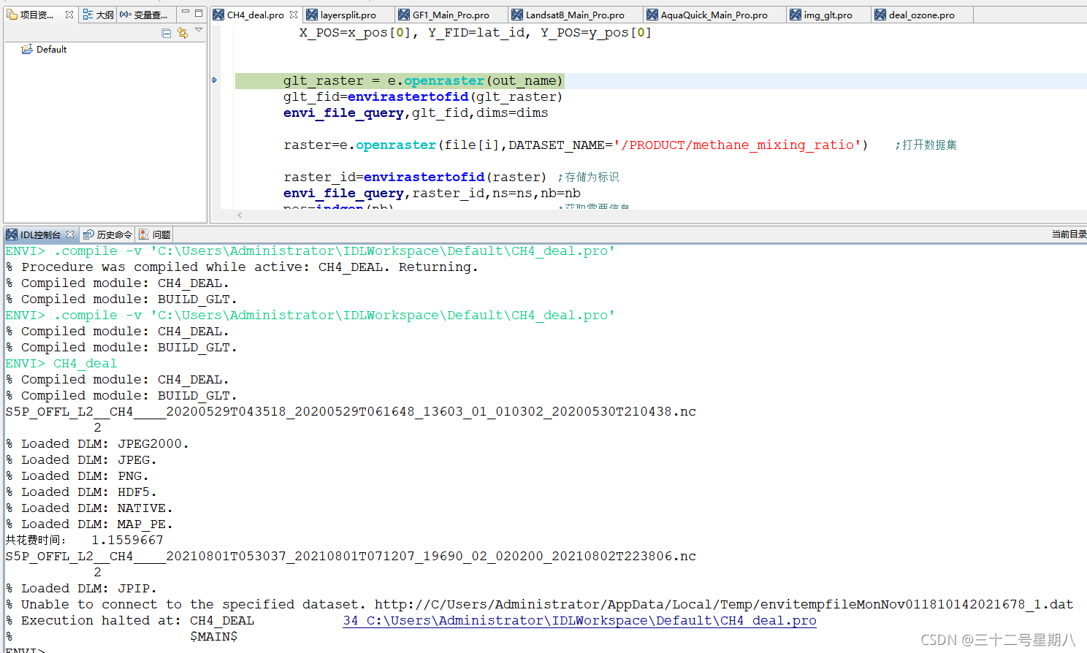Select the IDL控制台 console tab
Viewport: 1087px width, 653px height.
point(40,234)
